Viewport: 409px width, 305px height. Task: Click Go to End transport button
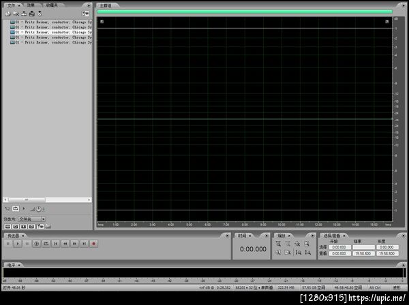pos(84,244)
